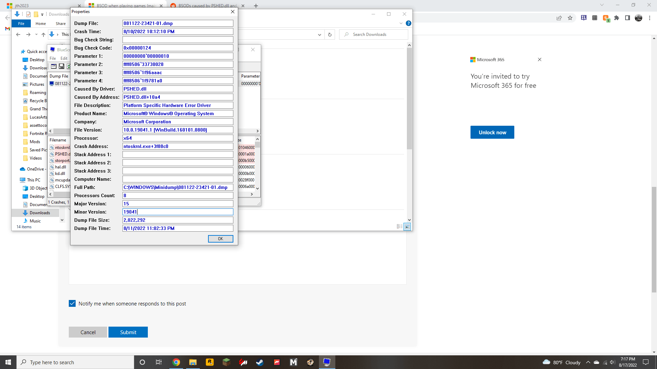Open Recent locations dropdown arrow
This screenshot has height=369, width=657.
pyautogui.click(x=36, y=35)
